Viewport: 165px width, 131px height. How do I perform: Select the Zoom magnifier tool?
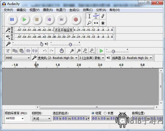pos(89,23)
